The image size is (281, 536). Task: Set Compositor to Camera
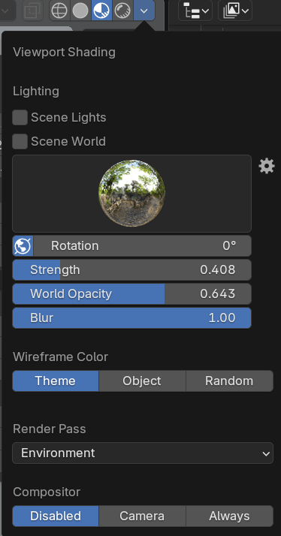(142, 516)
